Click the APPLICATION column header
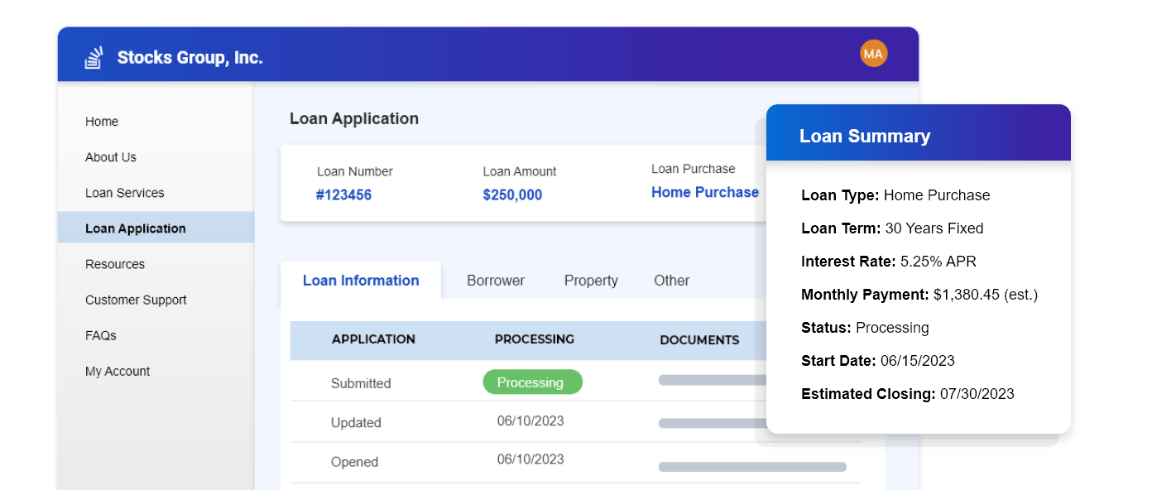Image resolution: width=1152 pixels, height=490 pixels. click(x=373, y=339)
